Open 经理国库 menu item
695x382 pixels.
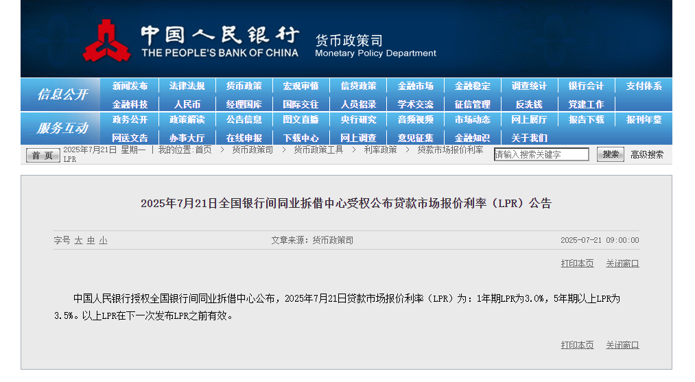coord(244,104)
